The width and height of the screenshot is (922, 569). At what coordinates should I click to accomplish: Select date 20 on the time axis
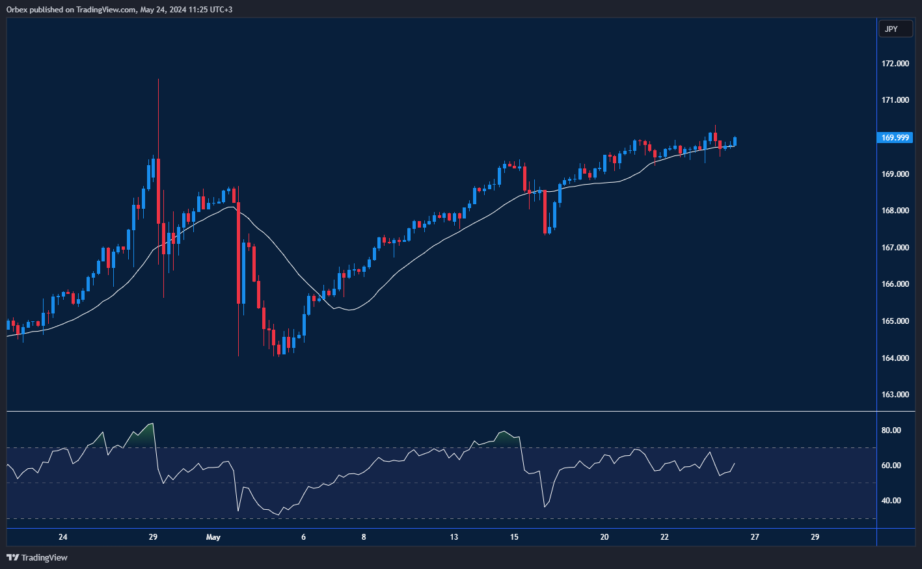(x=604, y=537)
